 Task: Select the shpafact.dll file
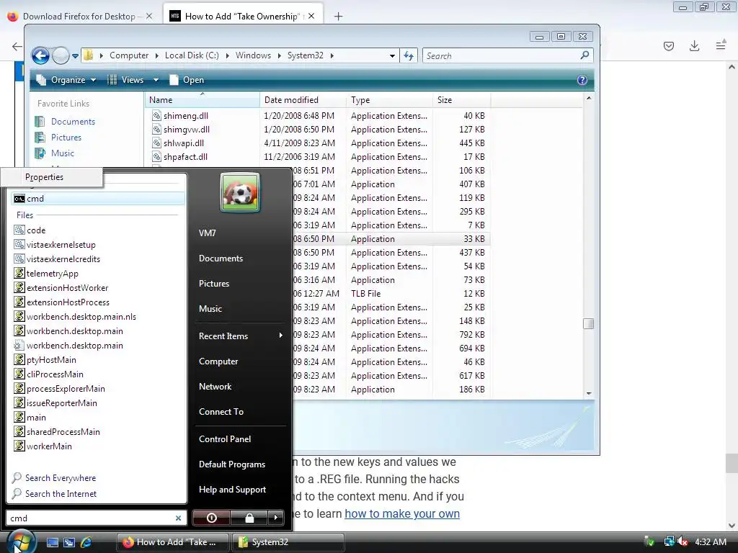point(185,156)
